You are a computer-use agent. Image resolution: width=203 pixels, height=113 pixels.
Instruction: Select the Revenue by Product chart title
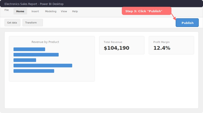(45, 42)
